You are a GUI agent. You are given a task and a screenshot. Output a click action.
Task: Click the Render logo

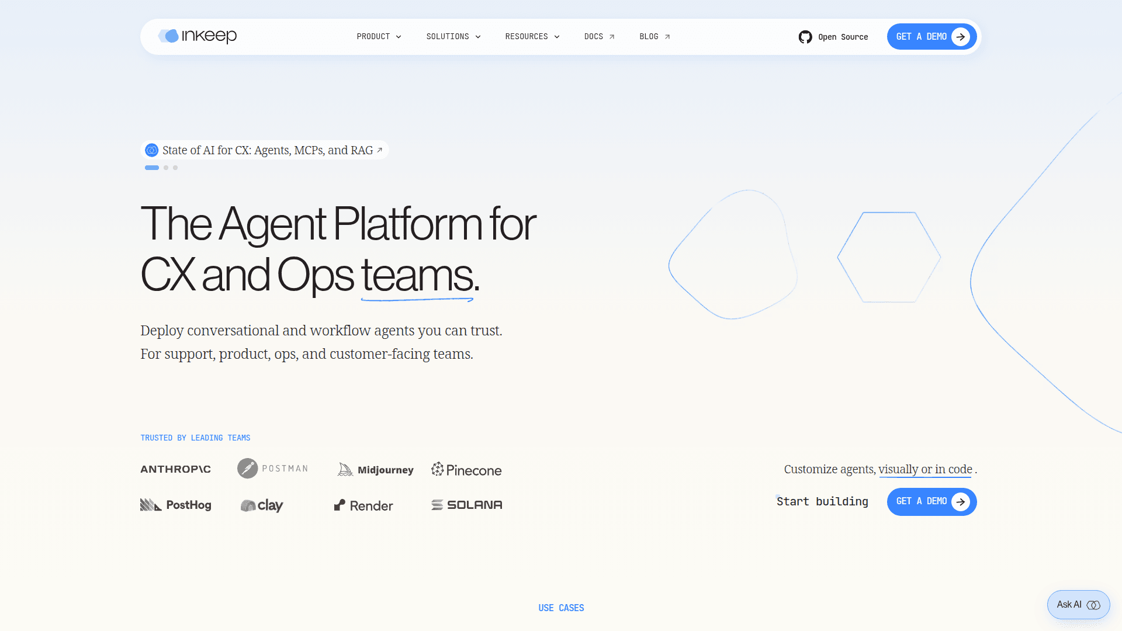pyautogui.click(x=363, y=505)
